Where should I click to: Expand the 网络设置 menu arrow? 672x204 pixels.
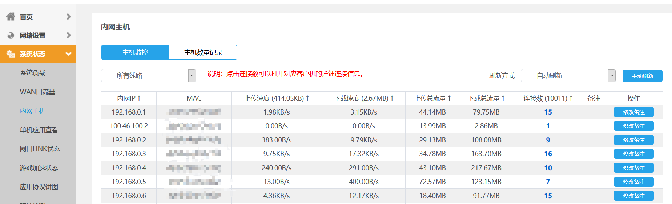pos(68,36)
